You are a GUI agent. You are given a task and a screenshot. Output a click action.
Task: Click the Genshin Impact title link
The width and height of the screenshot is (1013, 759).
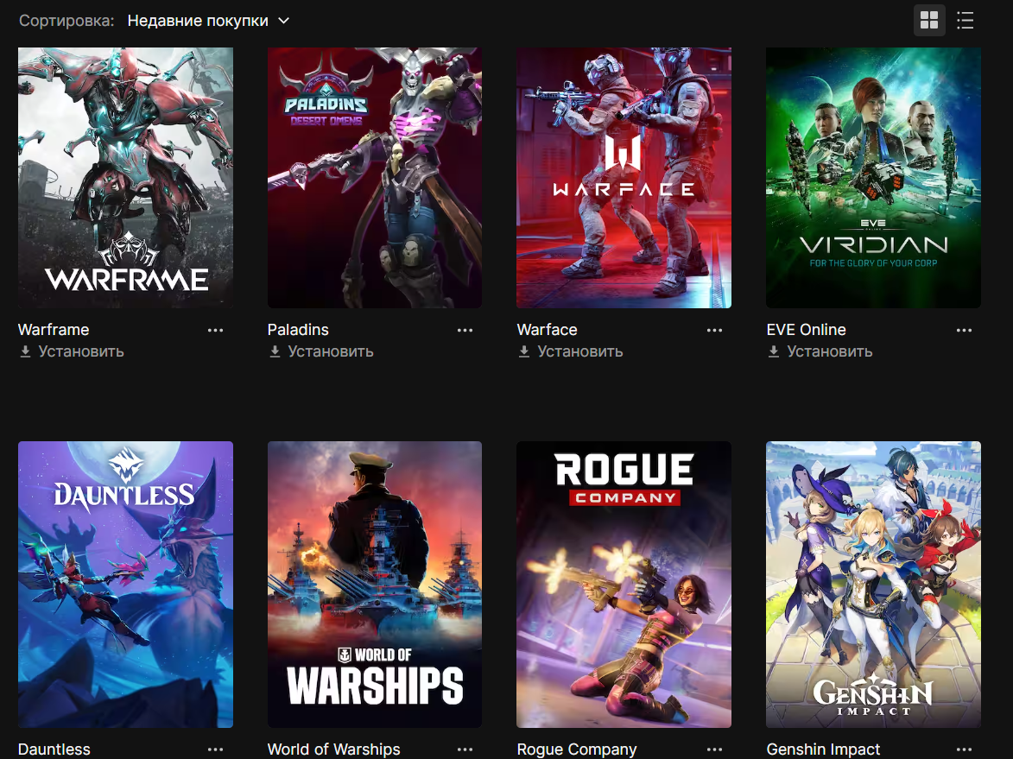tap(823, 750)
